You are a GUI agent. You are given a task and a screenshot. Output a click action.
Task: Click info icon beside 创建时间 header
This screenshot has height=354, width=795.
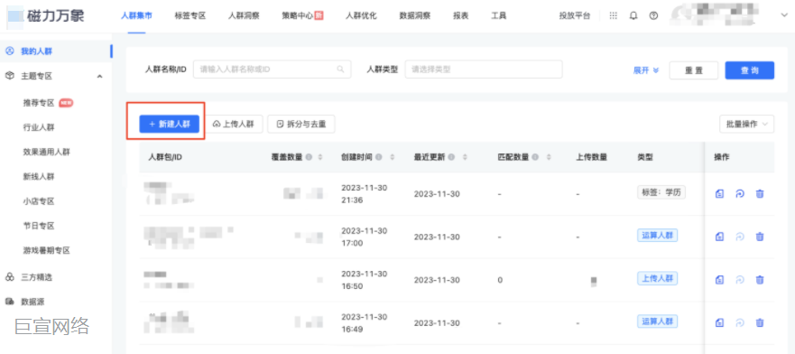tap(379, 157)
